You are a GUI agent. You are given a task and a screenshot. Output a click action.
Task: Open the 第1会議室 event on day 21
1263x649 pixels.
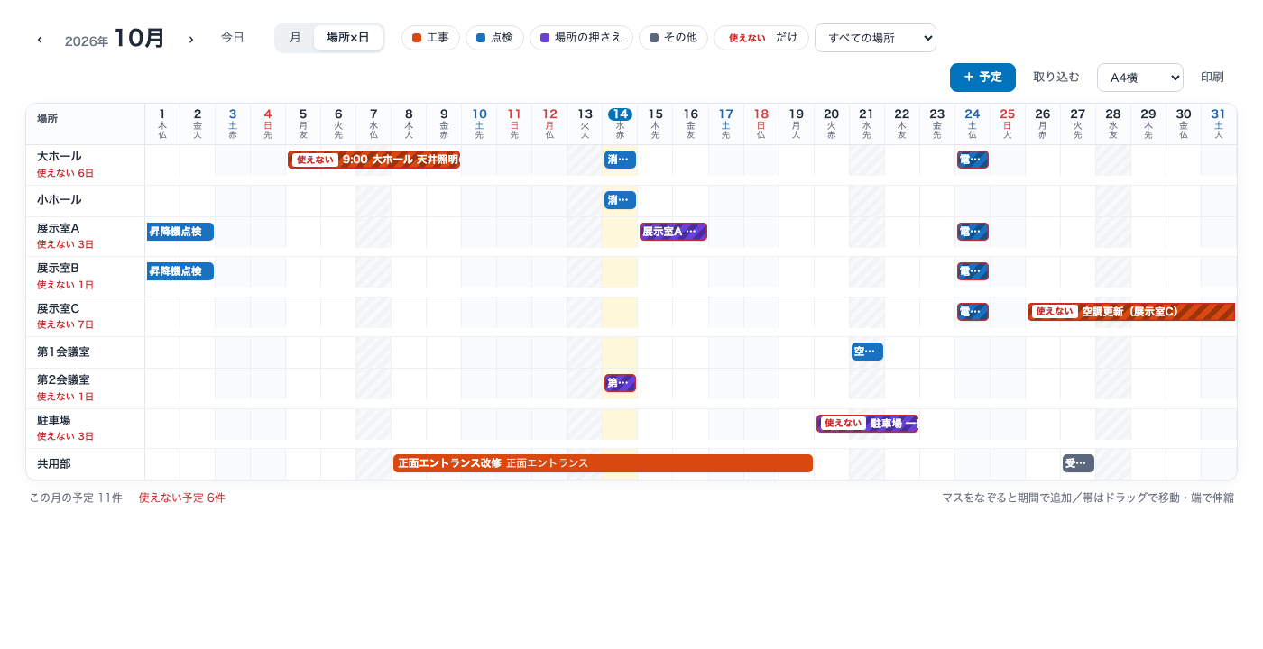coord(867,352)
